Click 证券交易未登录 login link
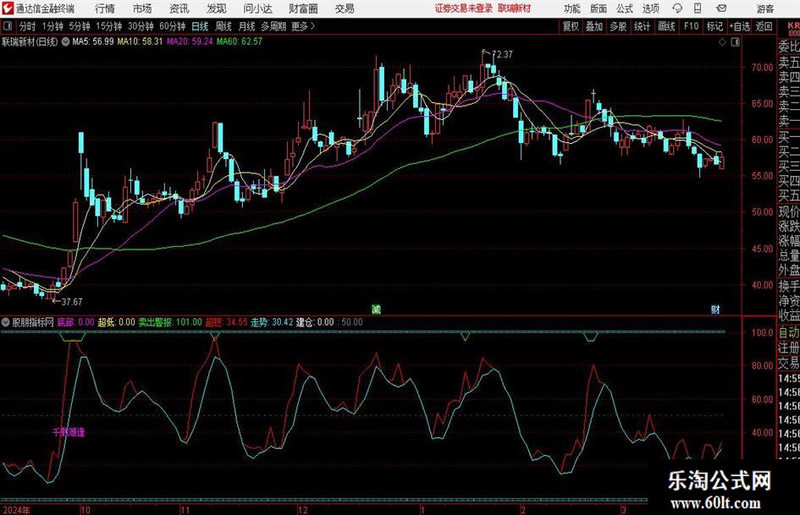Image resolution: width=800 pixels, height=515 pixels. [x=464, y=8]
